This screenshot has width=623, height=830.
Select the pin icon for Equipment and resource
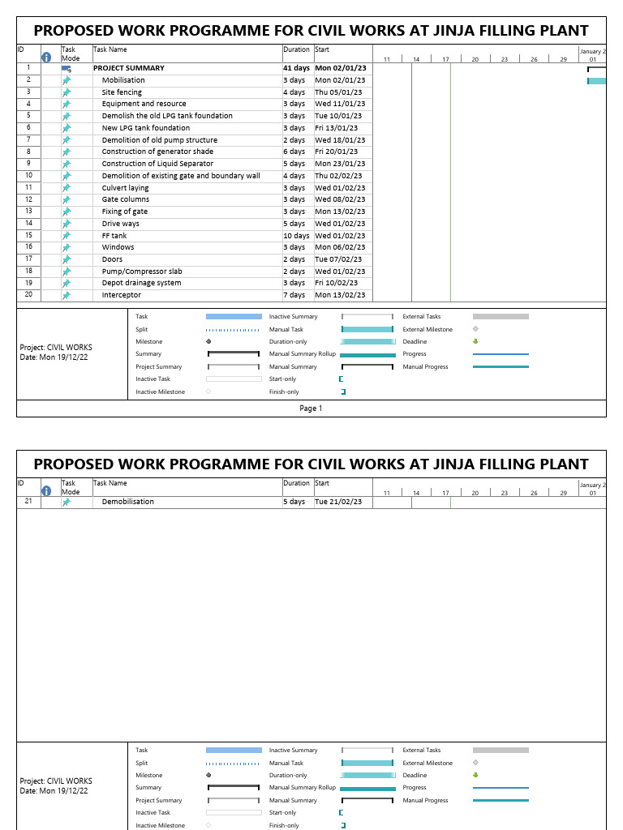(67, 105)
